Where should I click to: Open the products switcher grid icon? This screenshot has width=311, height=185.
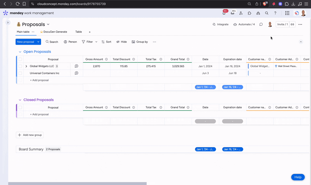tap(287, 13)
